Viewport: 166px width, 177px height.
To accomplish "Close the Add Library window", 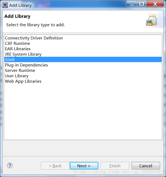I will [x=155, y=4].
